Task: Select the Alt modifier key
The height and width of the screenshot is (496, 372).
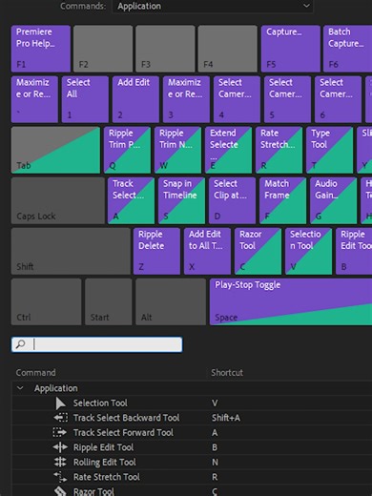Action: coord(171,301)
